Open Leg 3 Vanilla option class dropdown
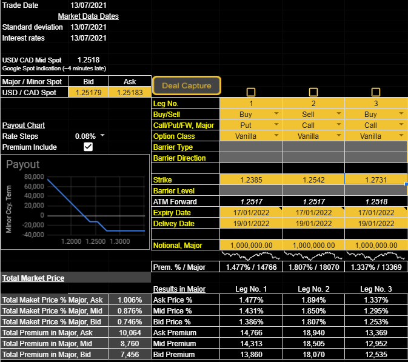This screenshot has width=408, height=362. 401,136
